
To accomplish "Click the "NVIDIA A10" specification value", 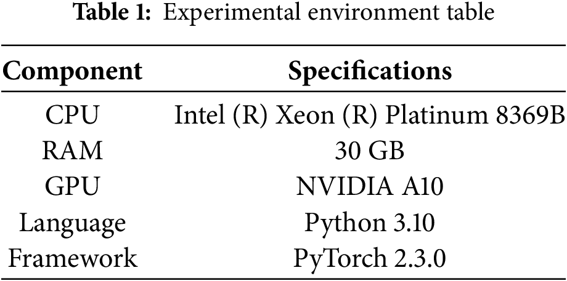I will (x=370, y=186).
